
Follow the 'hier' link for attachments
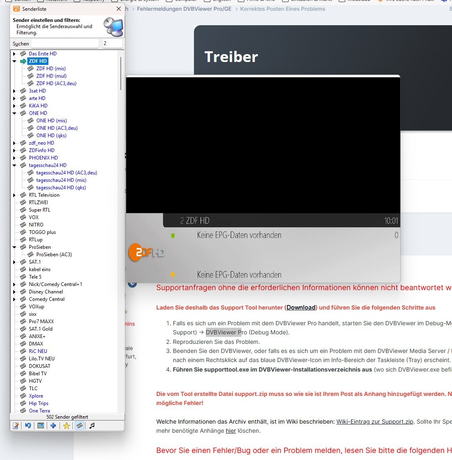coord(231,431)
